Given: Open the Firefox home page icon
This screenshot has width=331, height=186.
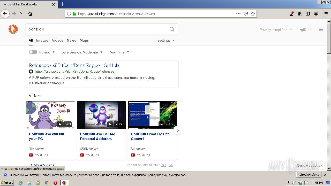Looking at the screenshot, I should click(x=30, y=14).
